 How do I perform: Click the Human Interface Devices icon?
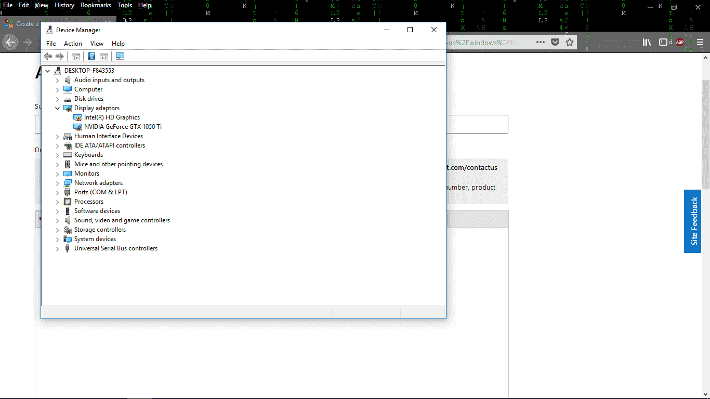[68, 136]
